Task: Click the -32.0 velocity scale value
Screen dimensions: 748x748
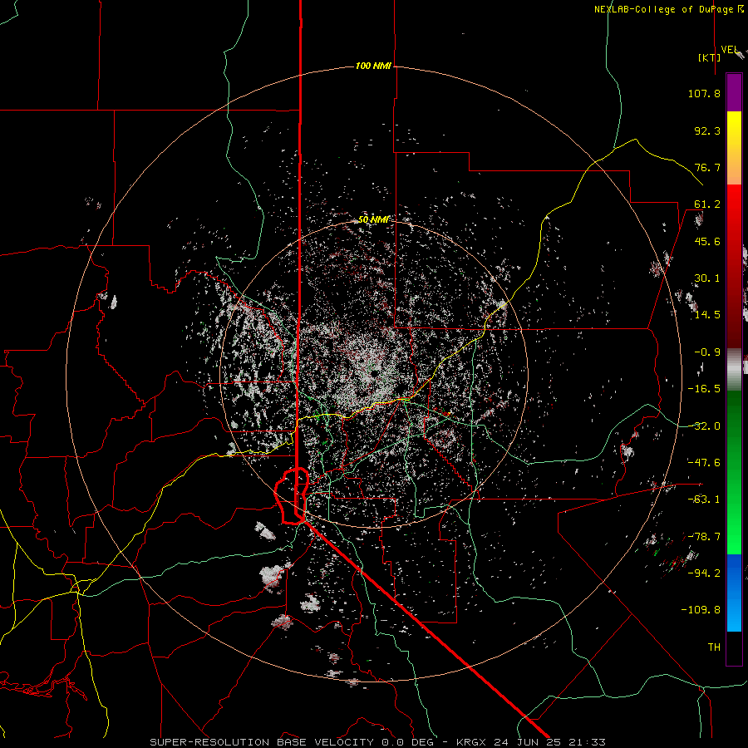Action: (704, 426)
